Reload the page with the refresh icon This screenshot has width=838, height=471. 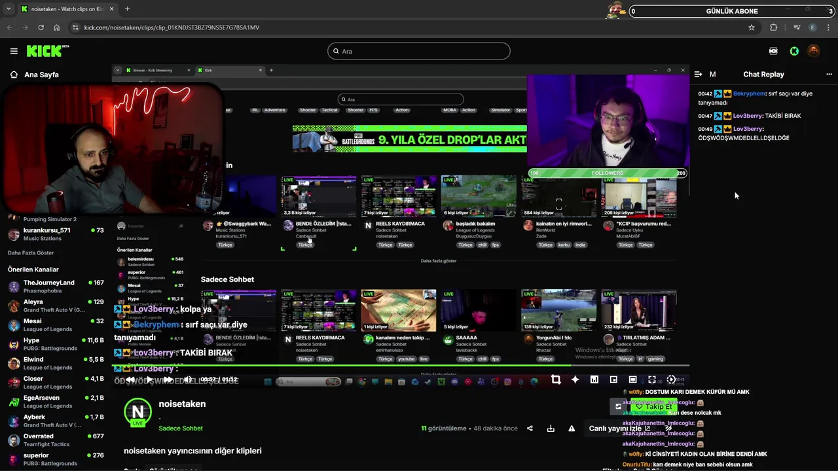[x=41, y=27]
